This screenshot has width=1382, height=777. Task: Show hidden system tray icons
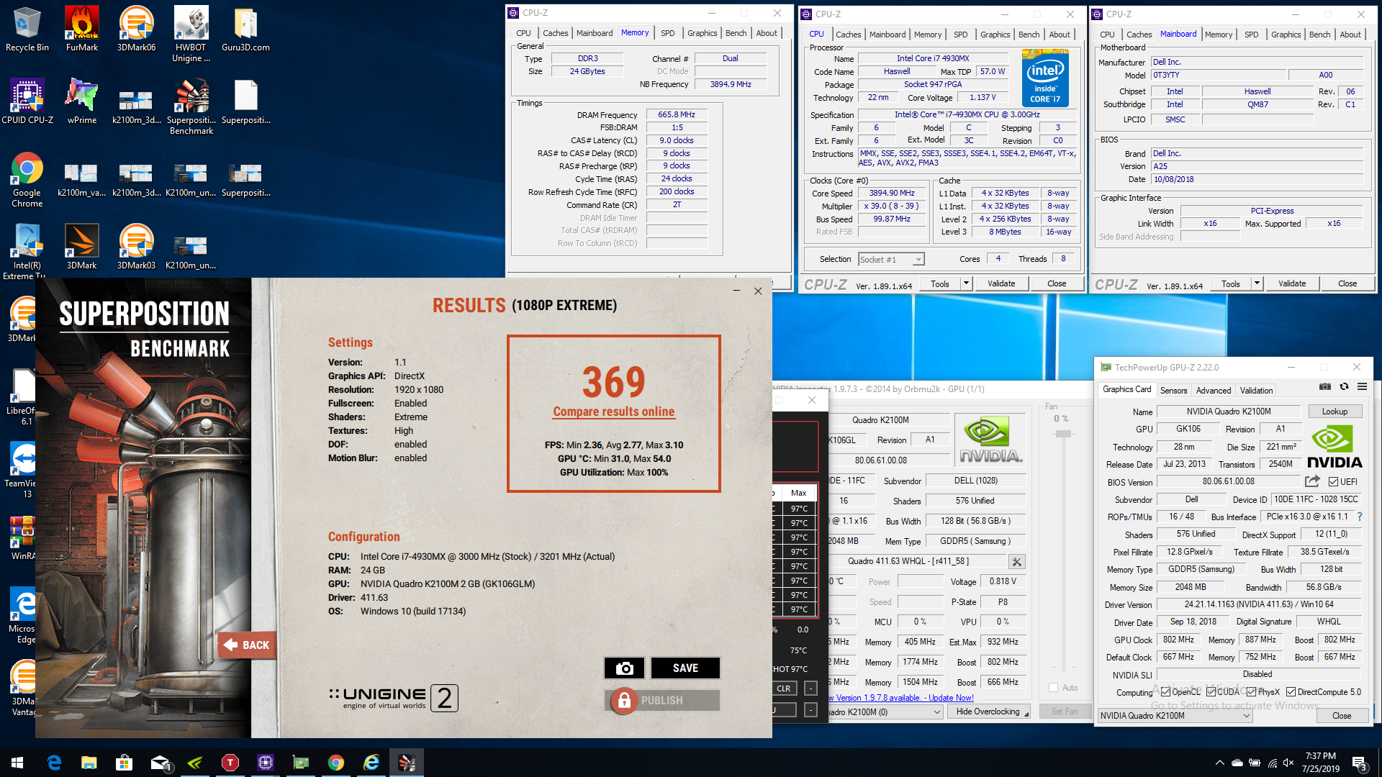(x=1219, y=763)
